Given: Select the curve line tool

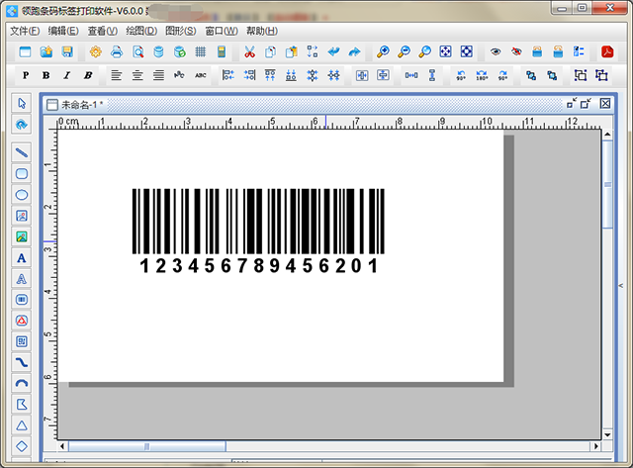Looking at the screenshot, I should [x=22, y=362].
